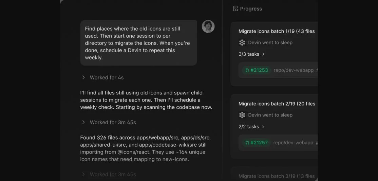Click Devin logo icon in batch 2/19 card
This screenshot has width=378, height=181.
point(242,115)
